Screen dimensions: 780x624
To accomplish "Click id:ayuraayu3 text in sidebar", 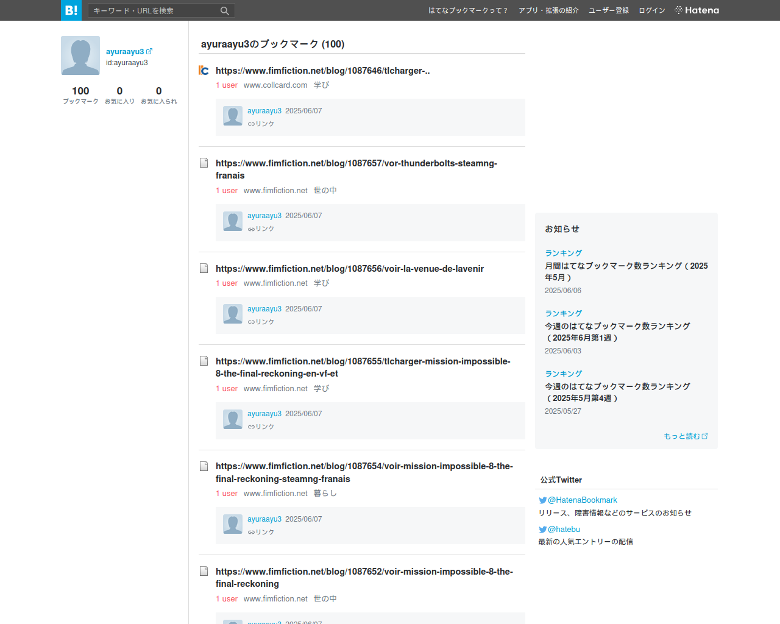I will pos(127,63).
